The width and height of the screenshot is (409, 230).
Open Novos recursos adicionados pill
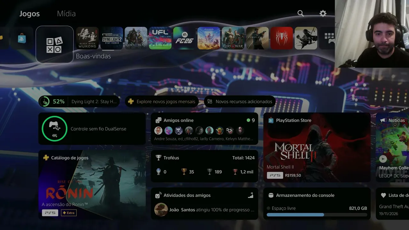click(x=240, y=102)
